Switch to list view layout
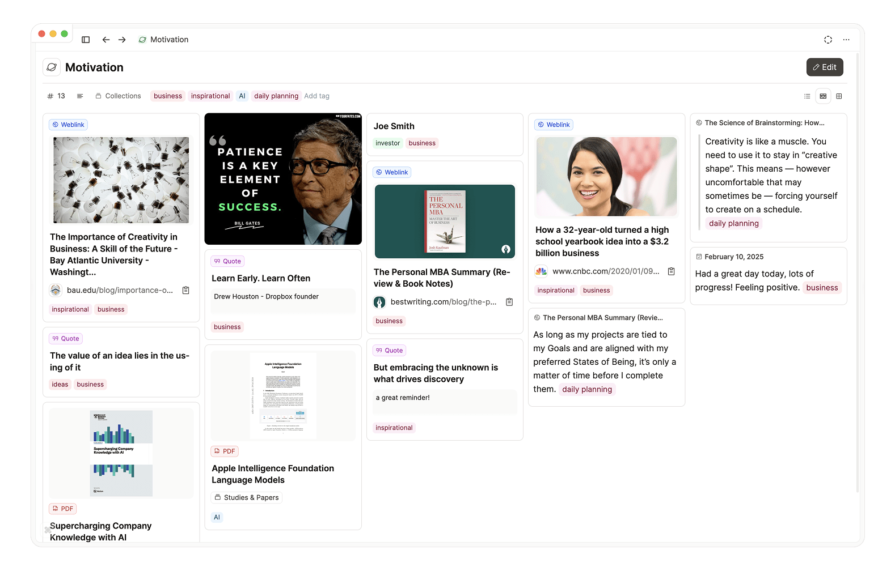 [x=807, y=96]
